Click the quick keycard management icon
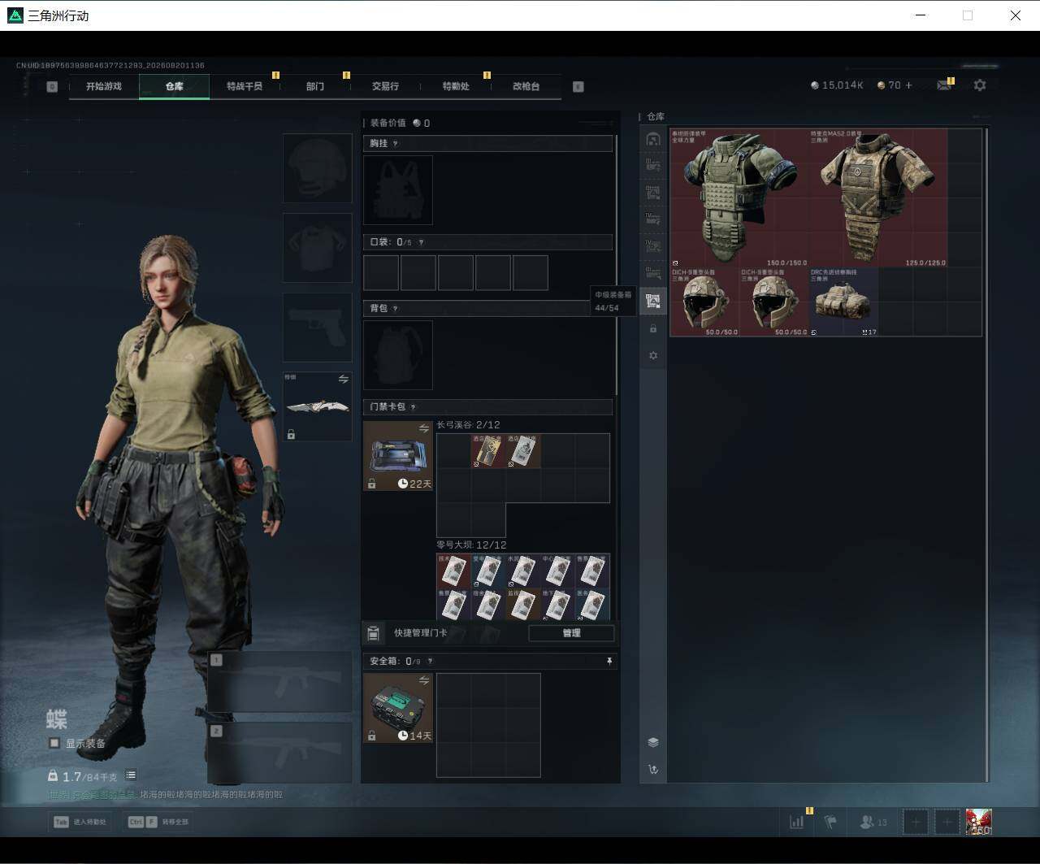 pos(374,633)
